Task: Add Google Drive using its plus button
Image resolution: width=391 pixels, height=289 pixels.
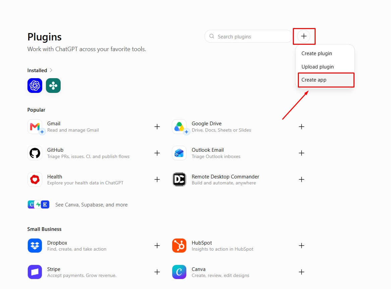Action: 302,127
